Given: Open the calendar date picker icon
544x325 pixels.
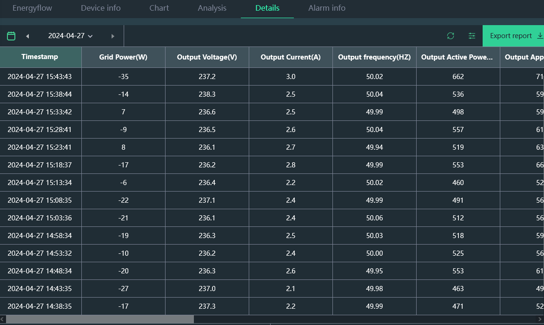Looking at the screenshot, I should [12, 36].
